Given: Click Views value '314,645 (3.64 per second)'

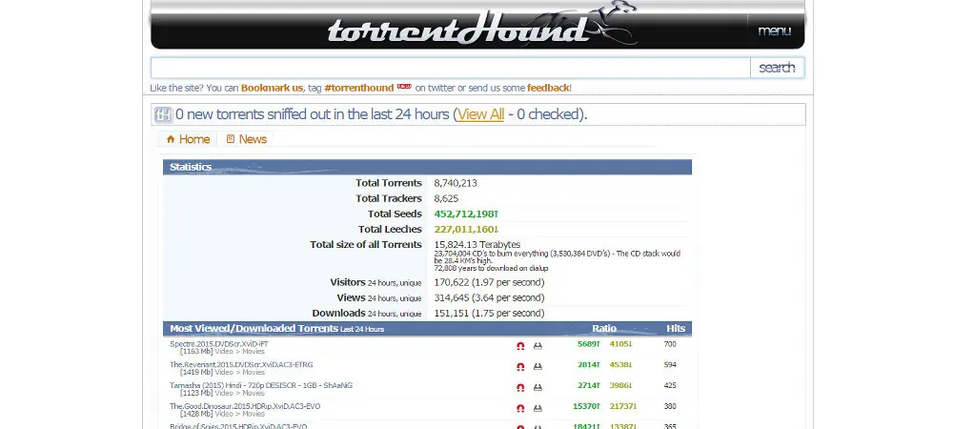Looking at the screenshot, I should pyautogui.click(x=489, y=297).
